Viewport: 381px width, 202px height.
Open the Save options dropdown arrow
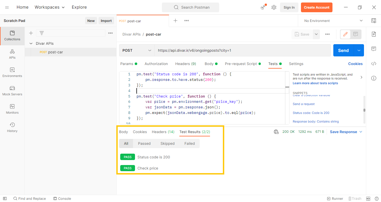pos(316,34)
